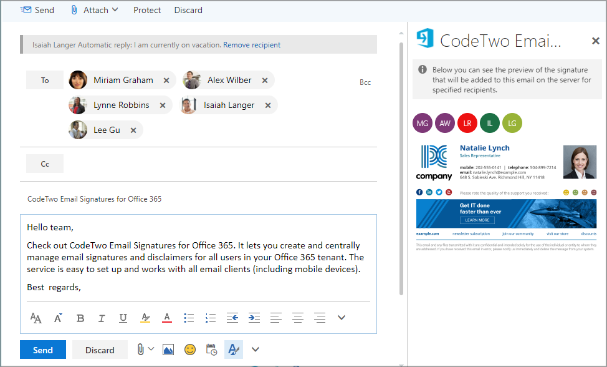The height and width of the screenshot is (367, 607).
Task: Show the Bcc field
Action: (365, 82)
